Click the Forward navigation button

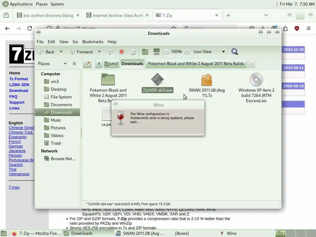(81, 52)
